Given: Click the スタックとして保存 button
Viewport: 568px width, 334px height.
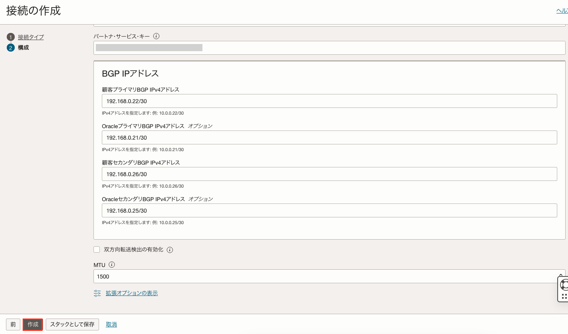Looking at the screenshot, I should pyautogui.click(x=72, y=324).
